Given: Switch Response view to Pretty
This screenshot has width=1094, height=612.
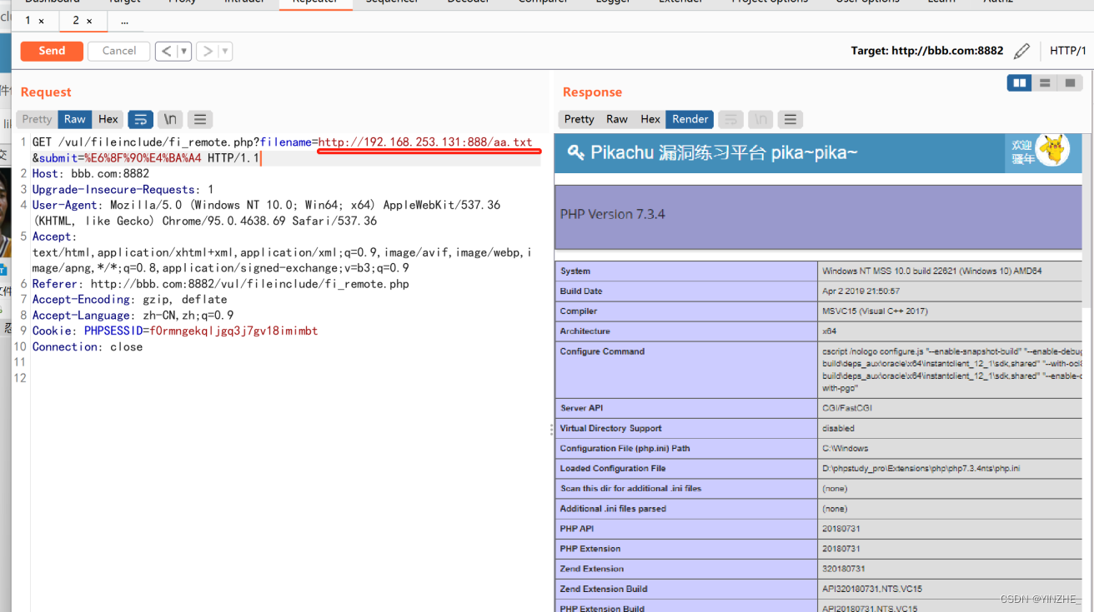Looking at the screenshot, I should coord(579,119).
